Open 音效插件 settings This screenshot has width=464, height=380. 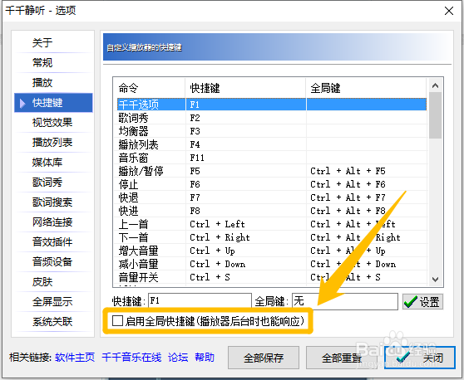53,241
